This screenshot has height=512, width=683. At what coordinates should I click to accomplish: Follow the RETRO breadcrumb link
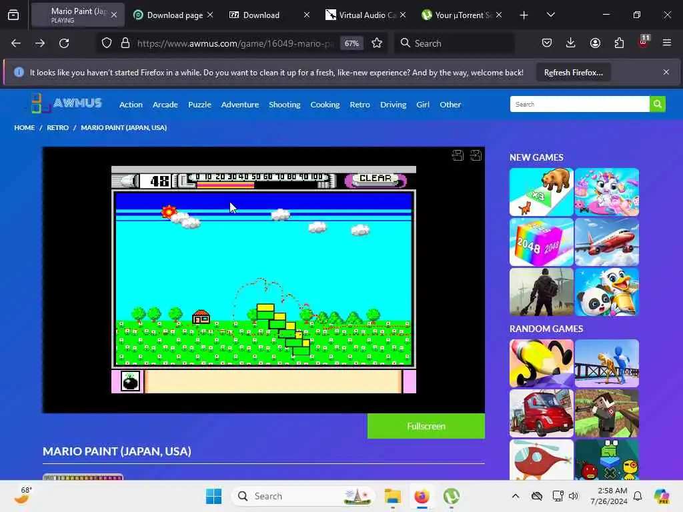tap(57, 127)
